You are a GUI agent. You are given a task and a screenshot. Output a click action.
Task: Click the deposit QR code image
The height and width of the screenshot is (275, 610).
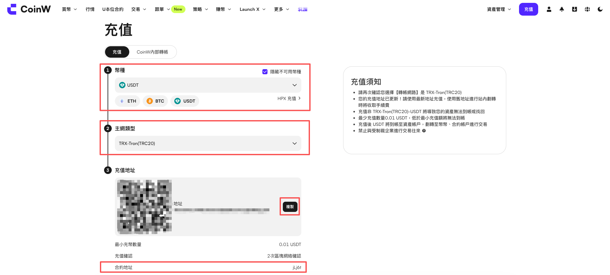[144, 206]
